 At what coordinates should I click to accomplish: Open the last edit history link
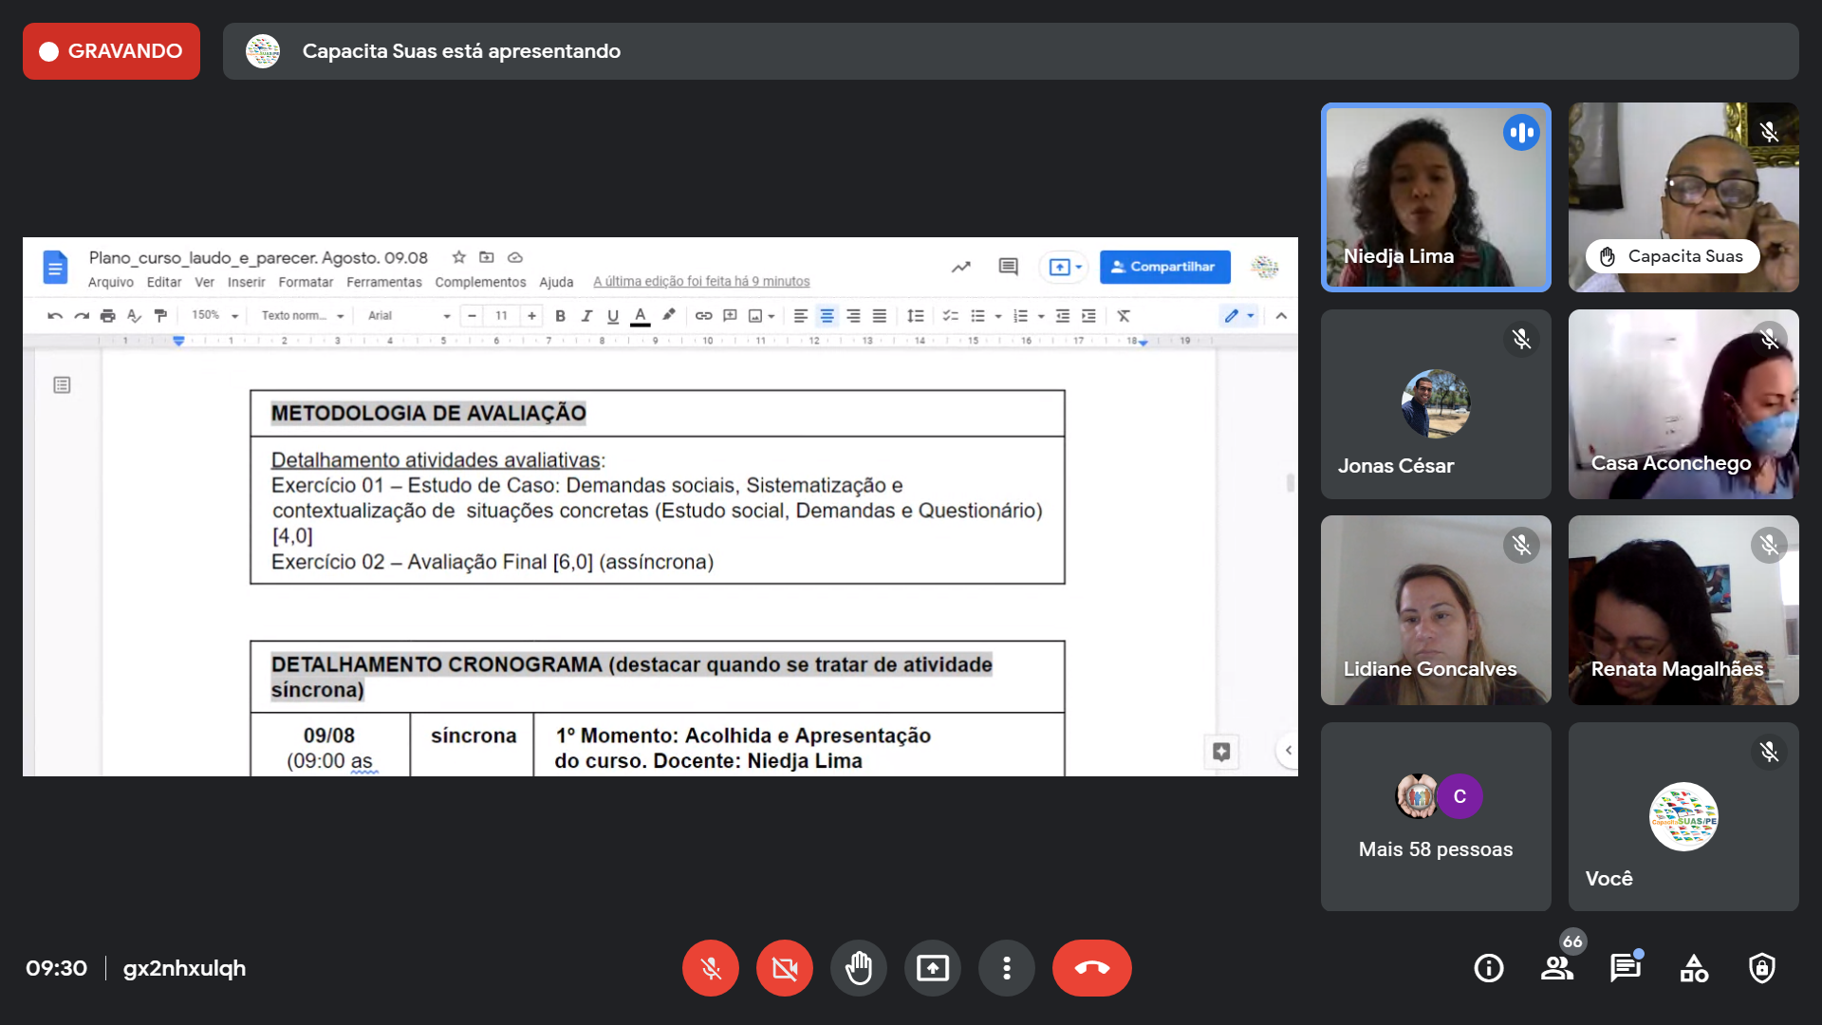click(701, 282)
